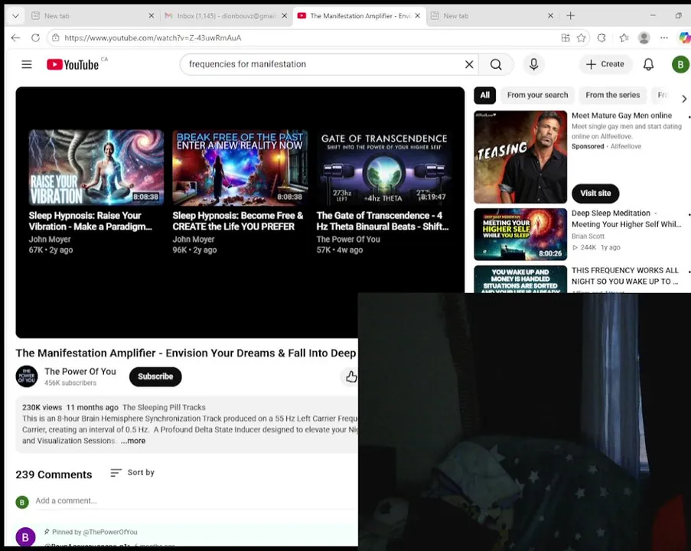Refresh the current page

tap(36, 38)
